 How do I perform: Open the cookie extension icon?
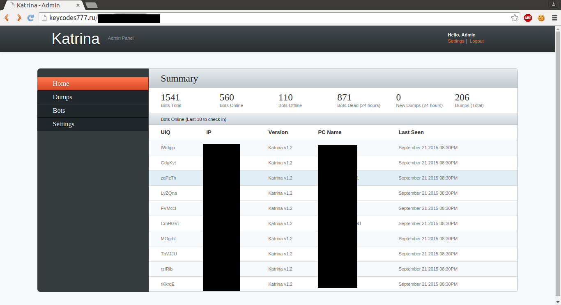coord(541,18)
